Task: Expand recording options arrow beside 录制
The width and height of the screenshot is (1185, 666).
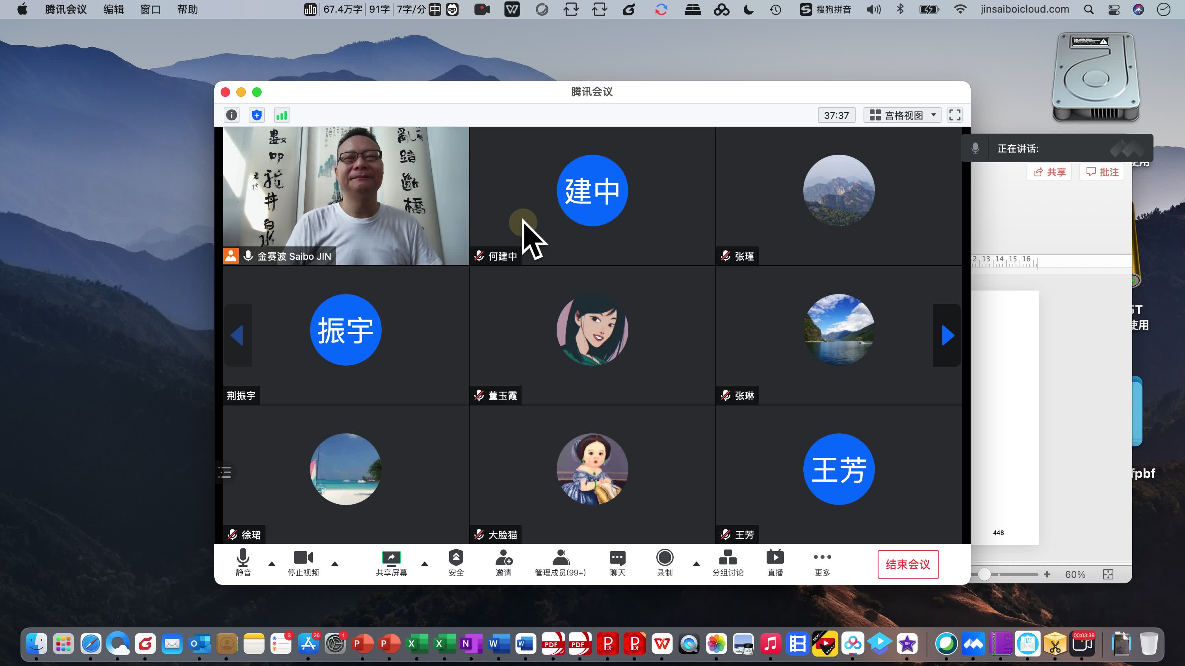Action: (x=697, y=564)
